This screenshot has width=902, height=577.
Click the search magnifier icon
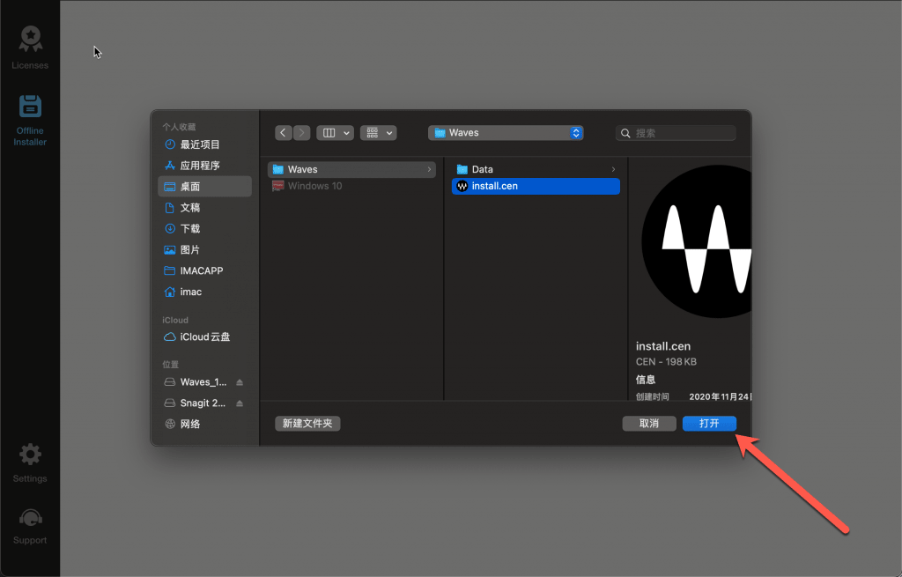pos(625,134)
